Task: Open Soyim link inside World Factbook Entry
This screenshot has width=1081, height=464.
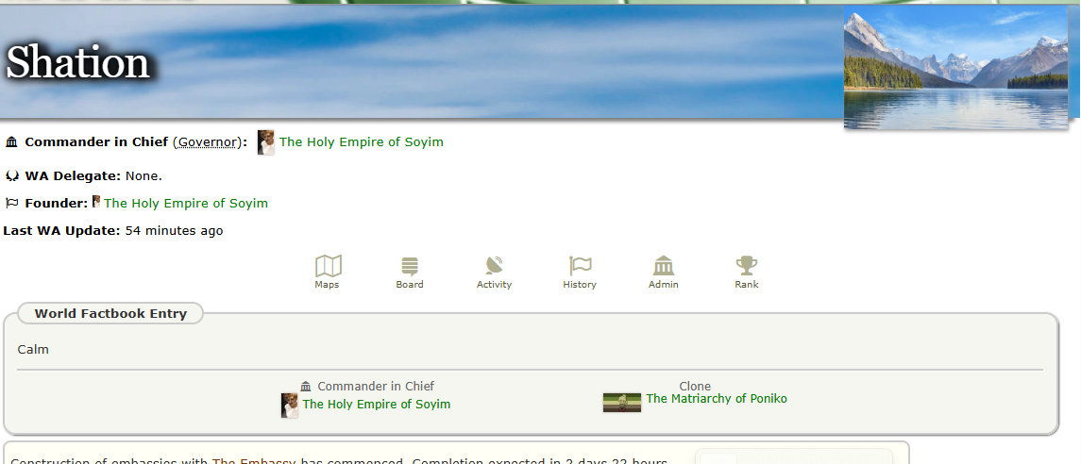Action: click(x=376, y=405)
